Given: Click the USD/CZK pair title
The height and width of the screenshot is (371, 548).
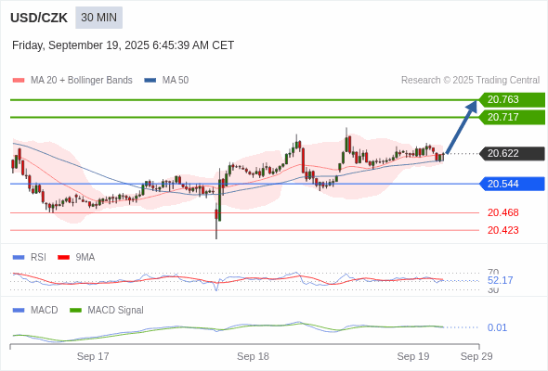Looking at the screenshot, I should coord(39,18).
